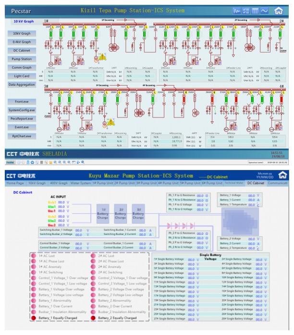Click the 1# AC Lost indicator light

point(34,256)
